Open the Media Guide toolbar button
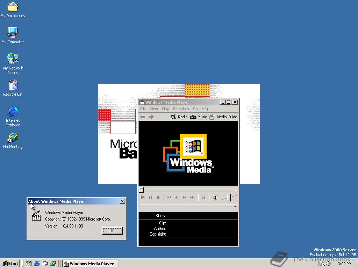This screenshot has height=268, width=358. (x=223, y=117)
